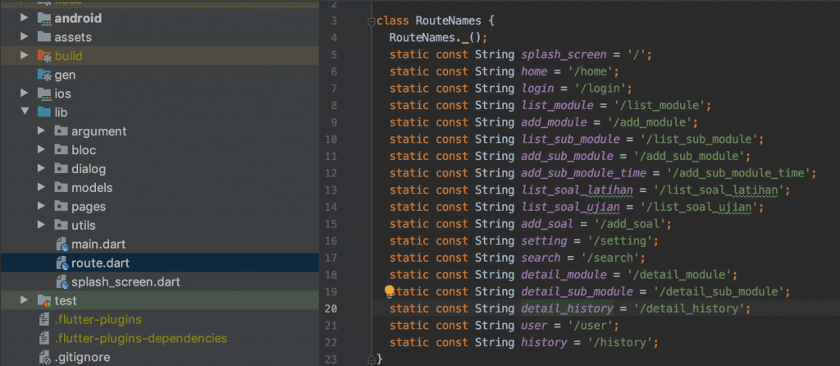Select .flutter-plugins-dependencies in the tree

[141, 339]
